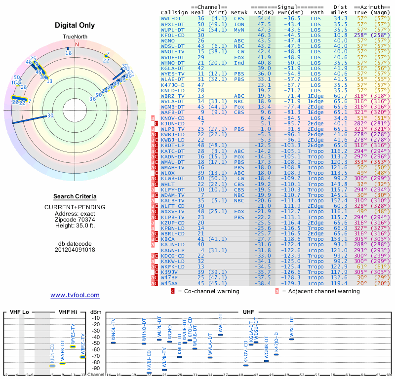Click the KNOV-CD marker in the UHF chart
The image size is (395, 379).
click(246, 365)
